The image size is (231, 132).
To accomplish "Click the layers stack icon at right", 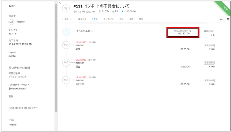I will (x=228, y=19).
